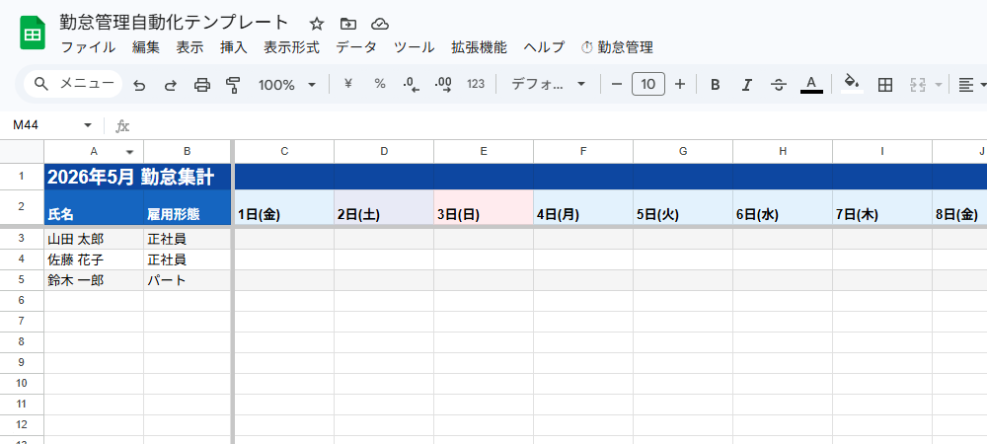This screenshot has height=444, width=987.
Task: Click the merge cells icon
Action: (x=920, y=85)
